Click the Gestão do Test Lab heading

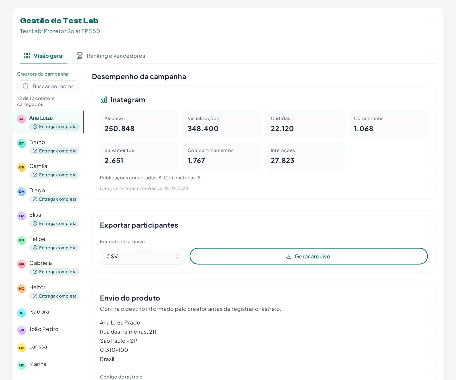pyautogui.click(x=59, y=21)
